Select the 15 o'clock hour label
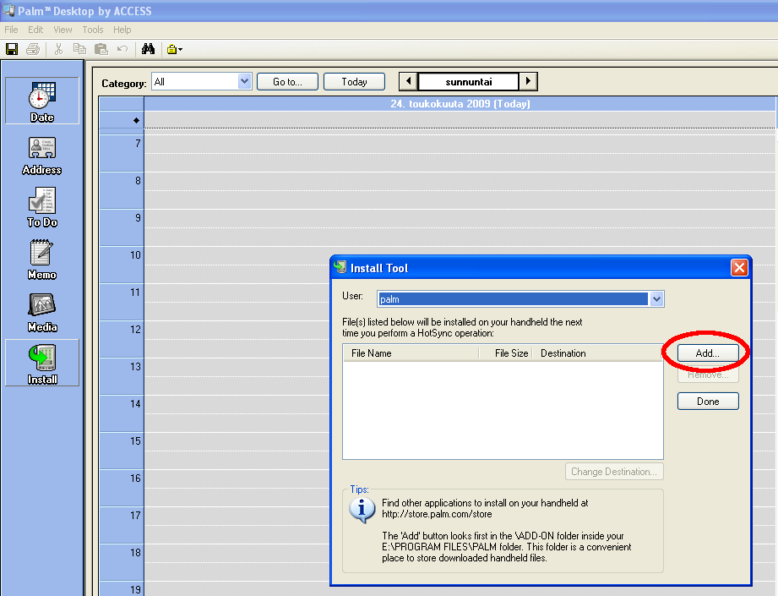The width and height of the screenshot is (778, 596). point(135,441)
